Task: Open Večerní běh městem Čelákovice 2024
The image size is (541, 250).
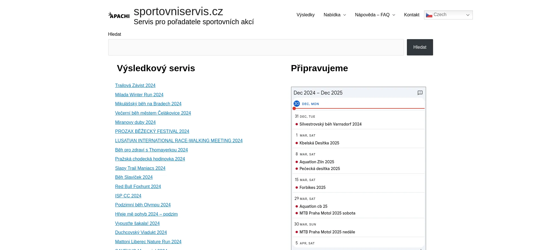Action: click(153, 113)
